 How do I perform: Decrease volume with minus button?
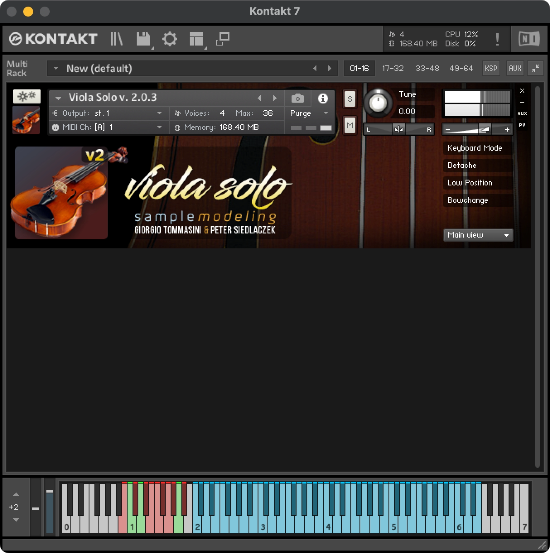coord(448,130)
